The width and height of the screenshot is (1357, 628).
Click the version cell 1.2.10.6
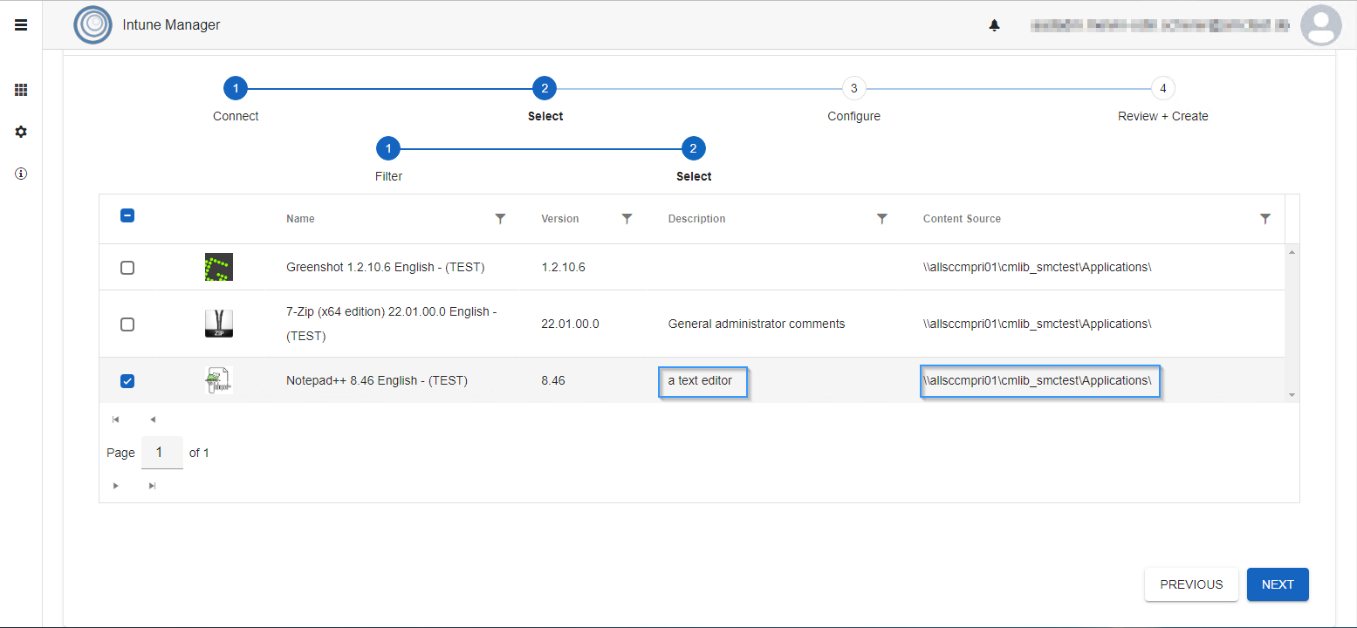pos(563,267)
